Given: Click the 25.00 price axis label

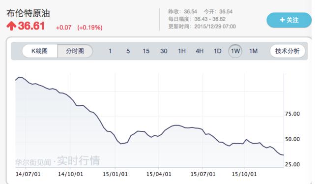Looking at the screenshot, I should pos(292,164).
